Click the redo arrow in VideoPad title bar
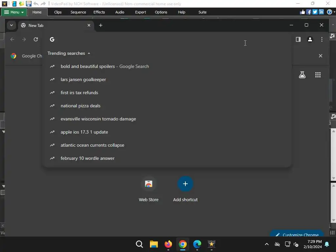 [x=43, y=4]
